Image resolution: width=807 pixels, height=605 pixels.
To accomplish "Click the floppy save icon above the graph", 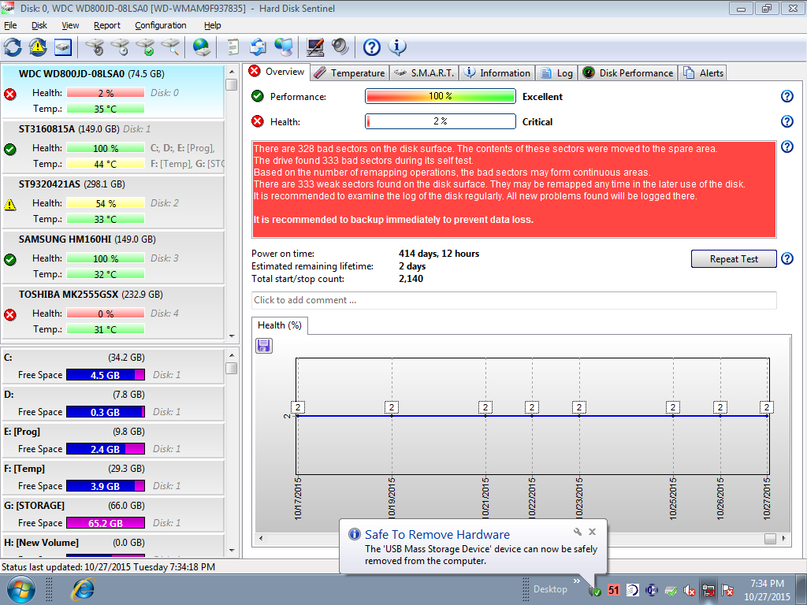I will click(264, 346).
